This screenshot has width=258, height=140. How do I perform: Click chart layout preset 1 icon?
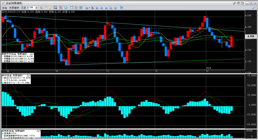click(97, 8)
